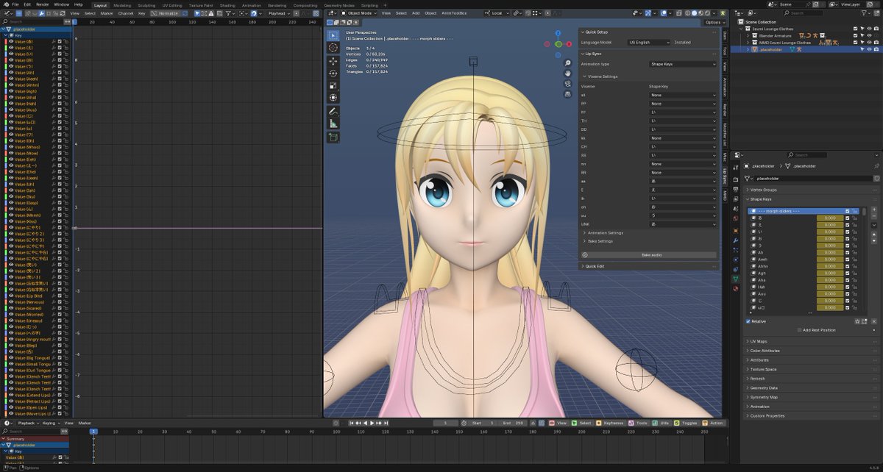Remove shape key with minus button
Viewport: 883px width, 472px height.
point(874,218)
